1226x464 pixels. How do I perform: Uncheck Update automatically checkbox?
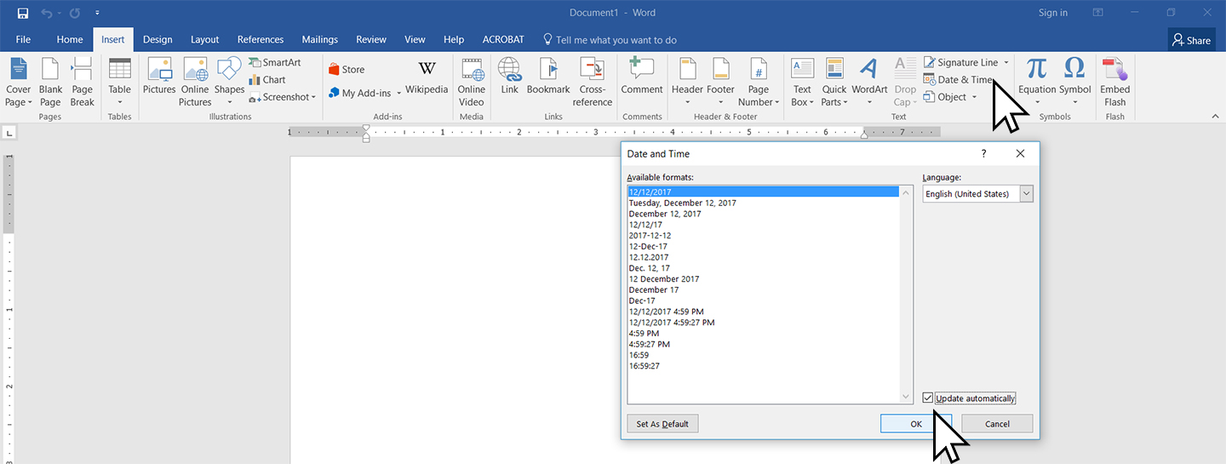928,398
